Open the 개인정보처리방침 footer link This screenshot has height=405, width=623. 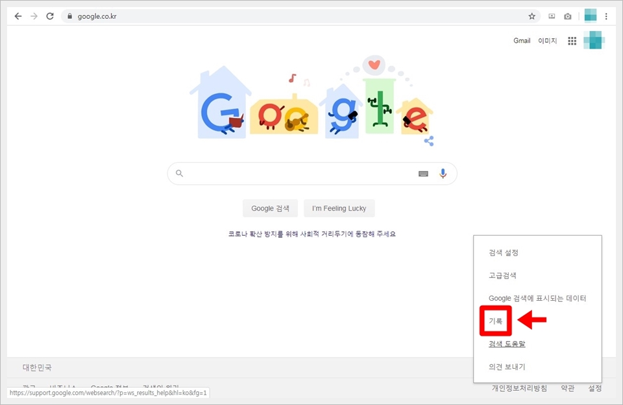(x=519, y=388)
